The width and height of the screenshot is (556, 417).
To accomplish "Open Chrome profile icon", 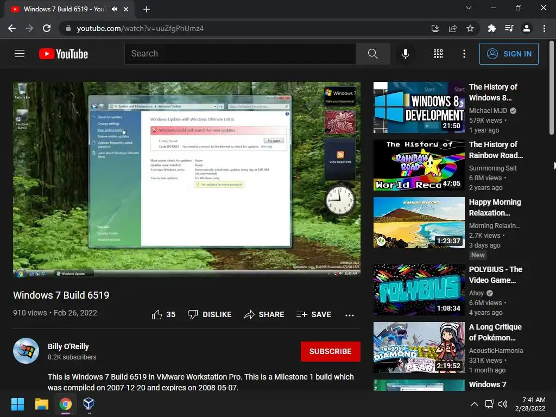I will click(x=527, y=28).
